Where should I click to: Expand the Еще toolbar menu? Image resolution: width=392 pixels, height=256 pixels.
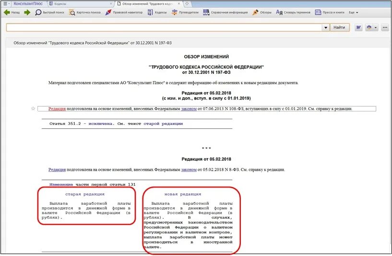click(x=354, y=12)
